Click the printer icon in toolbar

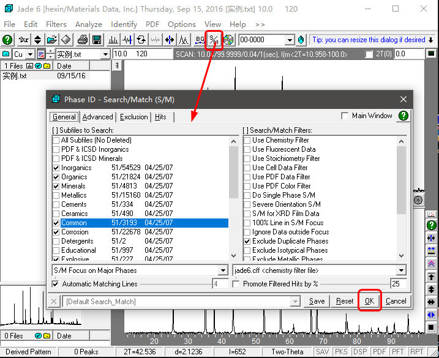point(83,40)
